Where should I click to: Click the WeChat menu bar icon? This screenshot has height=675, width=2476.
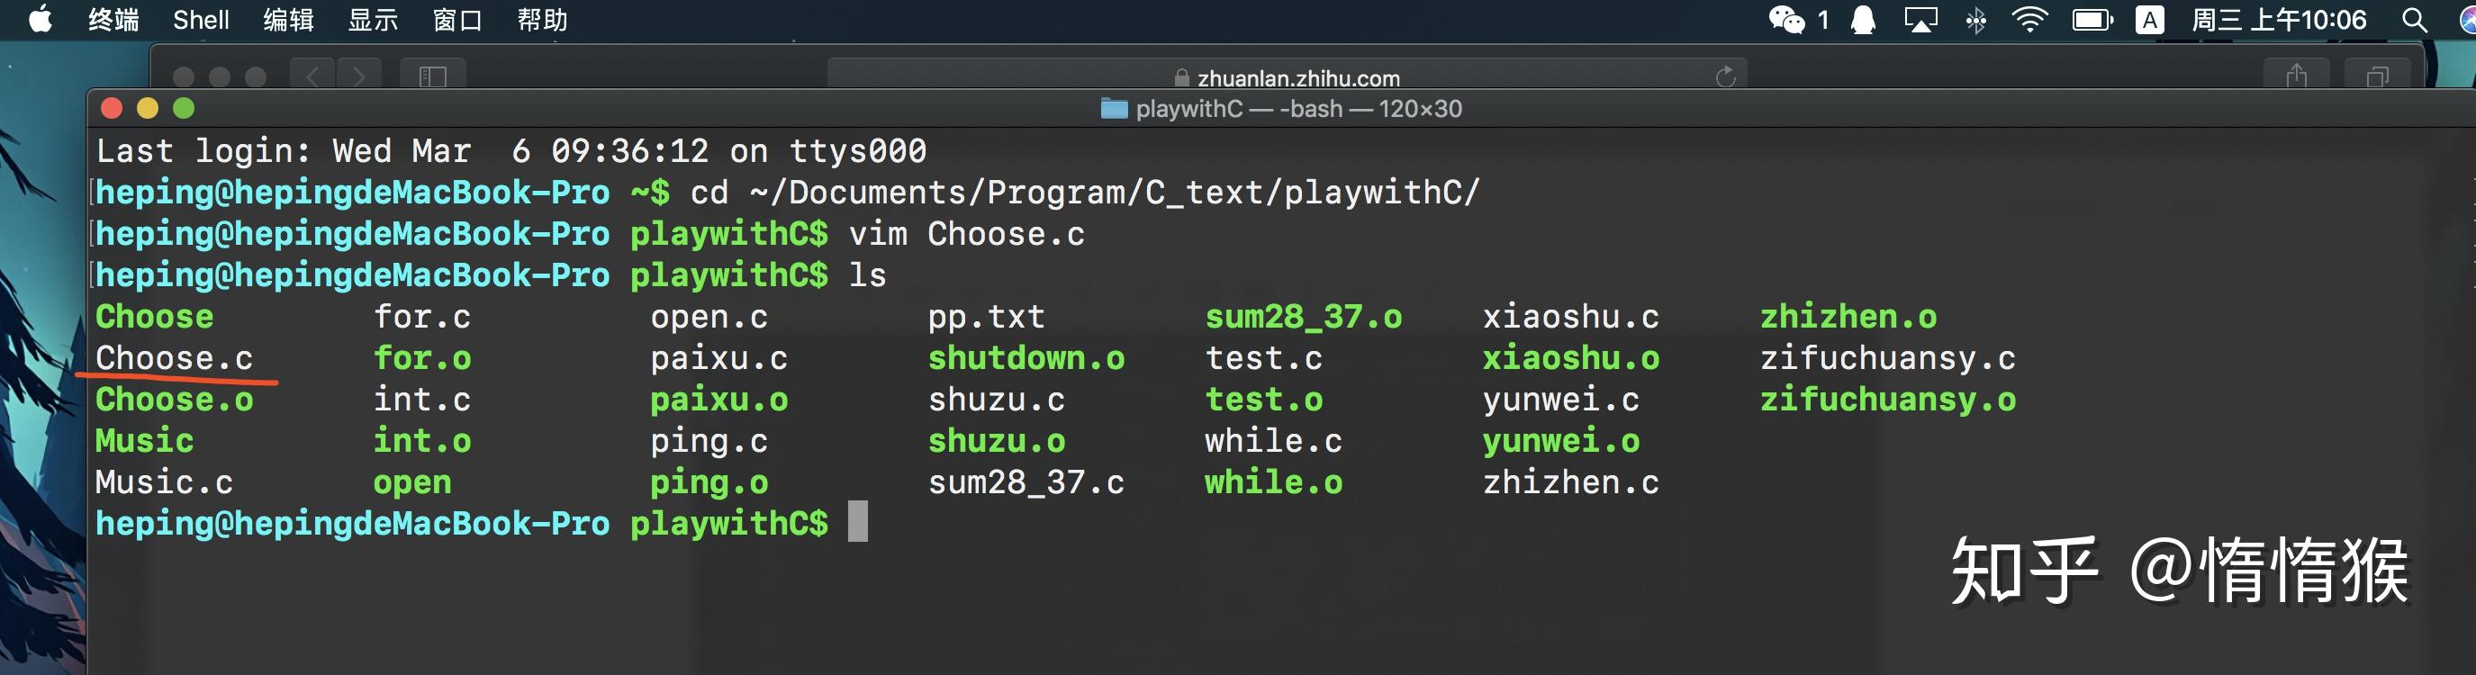(1786, 20)
